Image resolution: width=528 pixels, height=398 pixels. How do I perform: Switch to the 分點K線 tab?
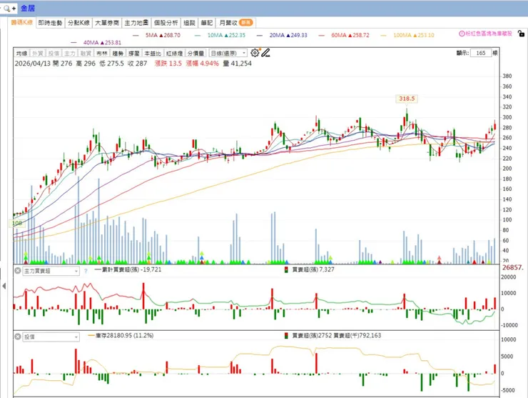click(x=78, y=23)
